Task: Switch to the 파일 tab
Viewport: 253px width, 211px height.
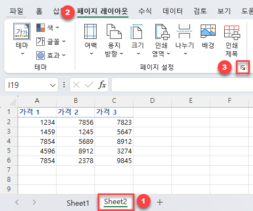Action: (x=17, y=11)
